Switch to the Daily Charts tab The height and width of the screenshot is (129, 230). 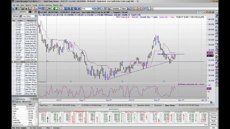click(44, 105)
